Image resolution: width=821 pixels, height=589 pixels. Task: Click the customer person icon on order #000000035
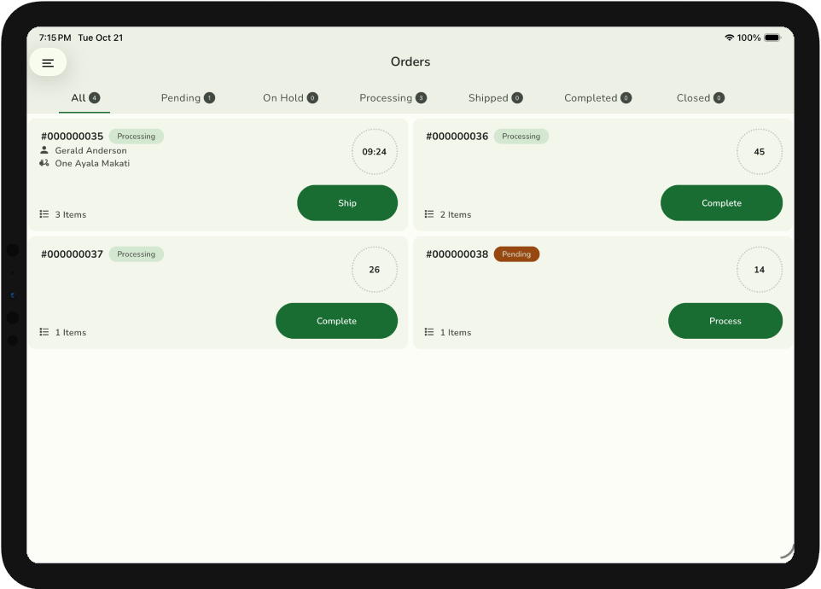[x=44, y=150]
